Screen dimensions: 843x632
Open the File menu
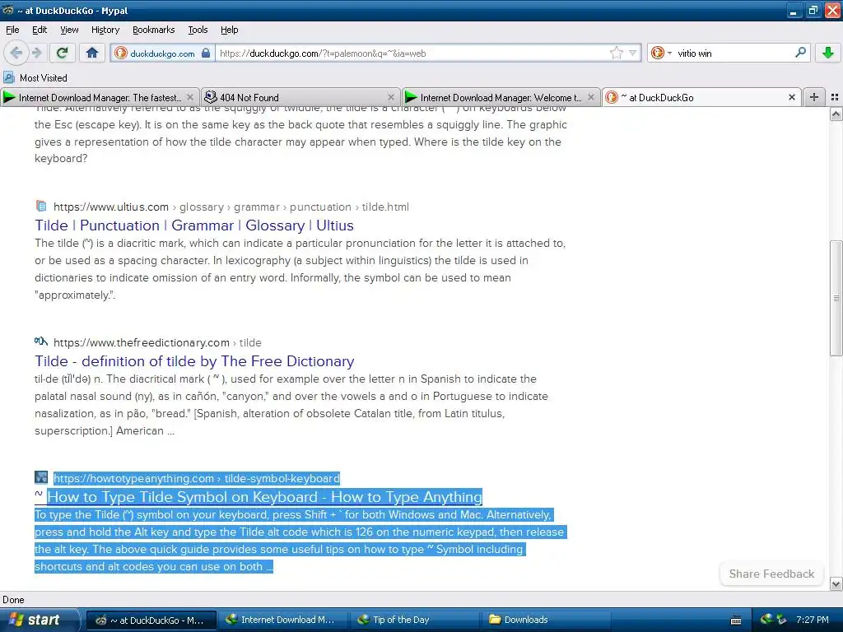click(x=12, y=30)
